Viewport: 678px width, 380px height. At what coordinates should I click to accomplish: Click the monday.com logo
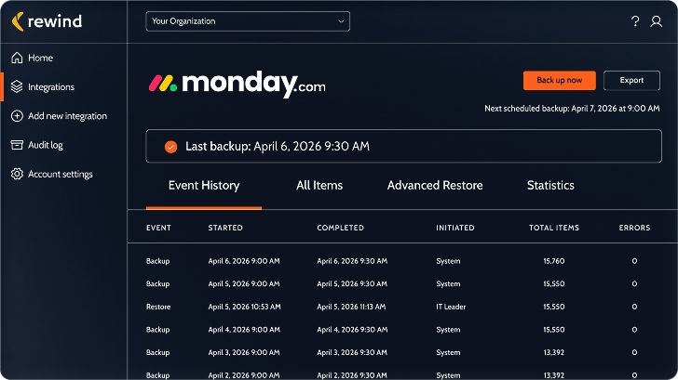point(237,84)
